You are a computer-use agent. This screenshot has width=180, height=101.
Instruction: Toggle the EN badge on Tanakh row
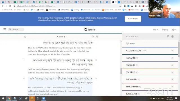point(172,58)
